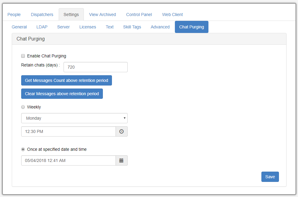Switch to the Settings tab

[71, 14]
